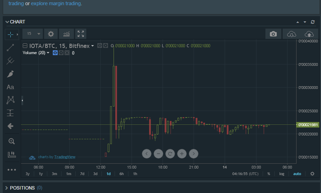The image size is (321, 193).
Task: Select the 7d time range
Action: (82, 174)
